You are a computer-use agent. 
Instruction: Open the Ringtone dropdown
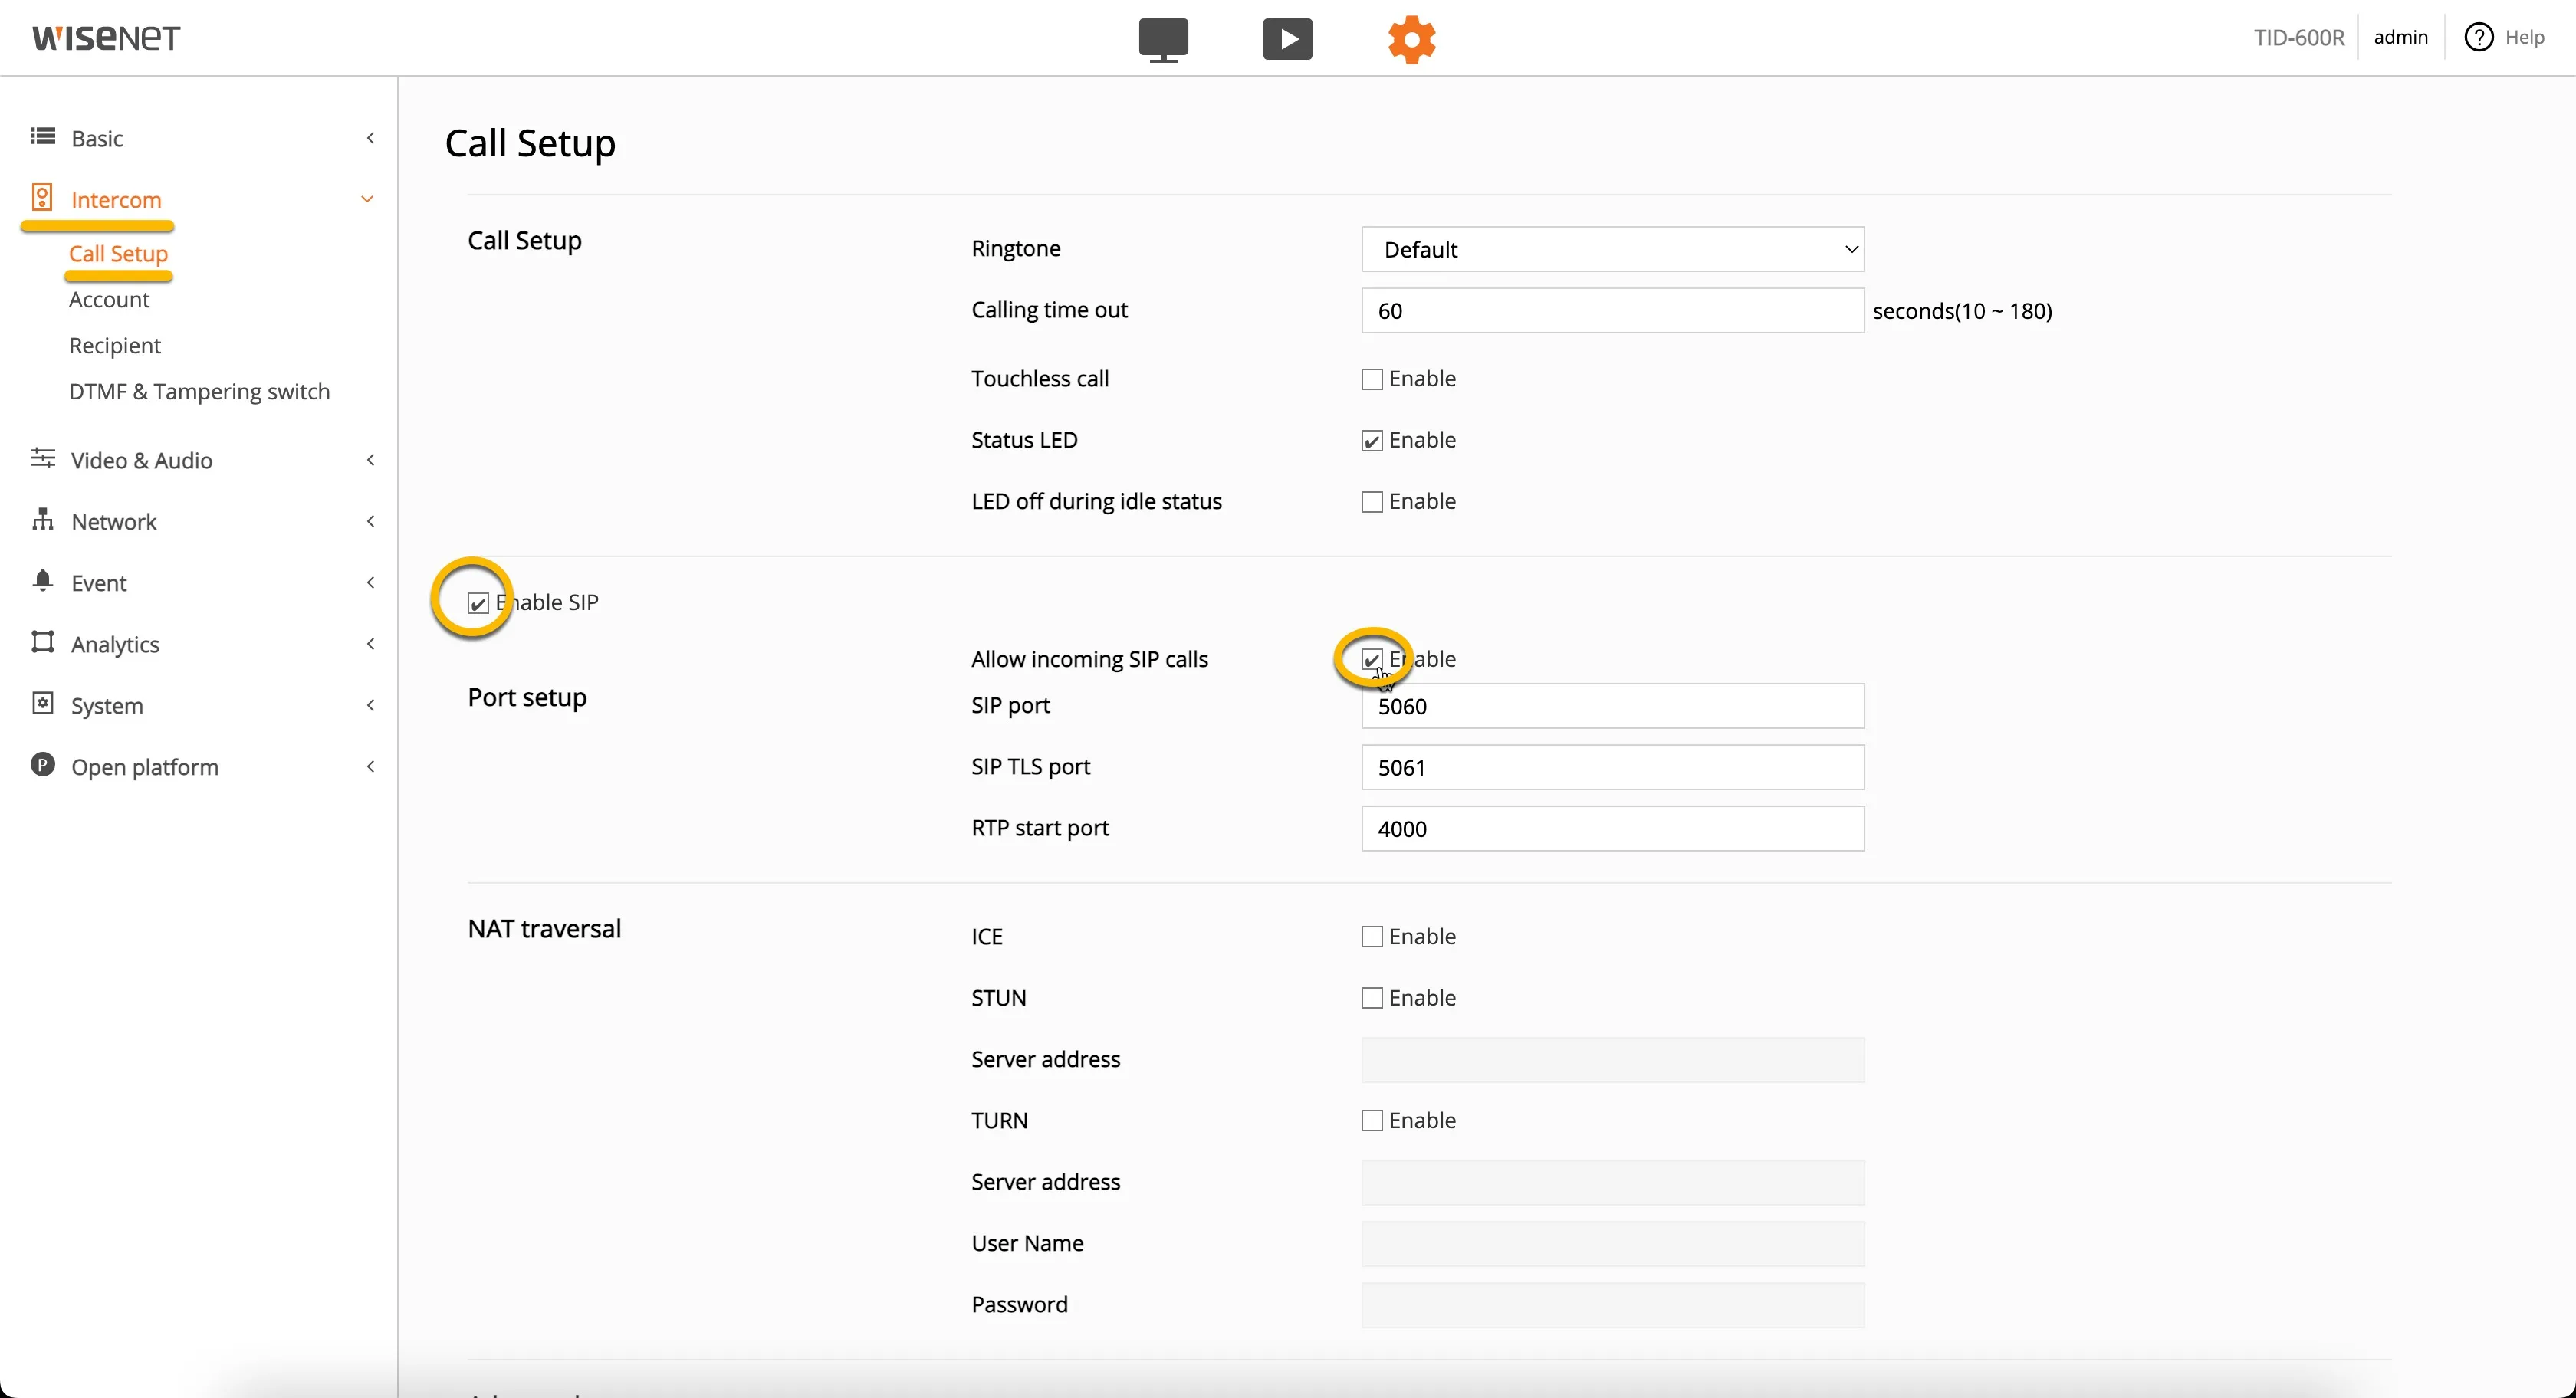click(1612, 249)
